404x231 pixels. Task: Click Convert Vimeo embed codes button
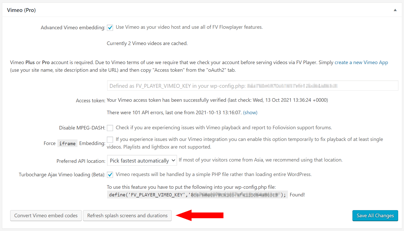click(46, 215)
